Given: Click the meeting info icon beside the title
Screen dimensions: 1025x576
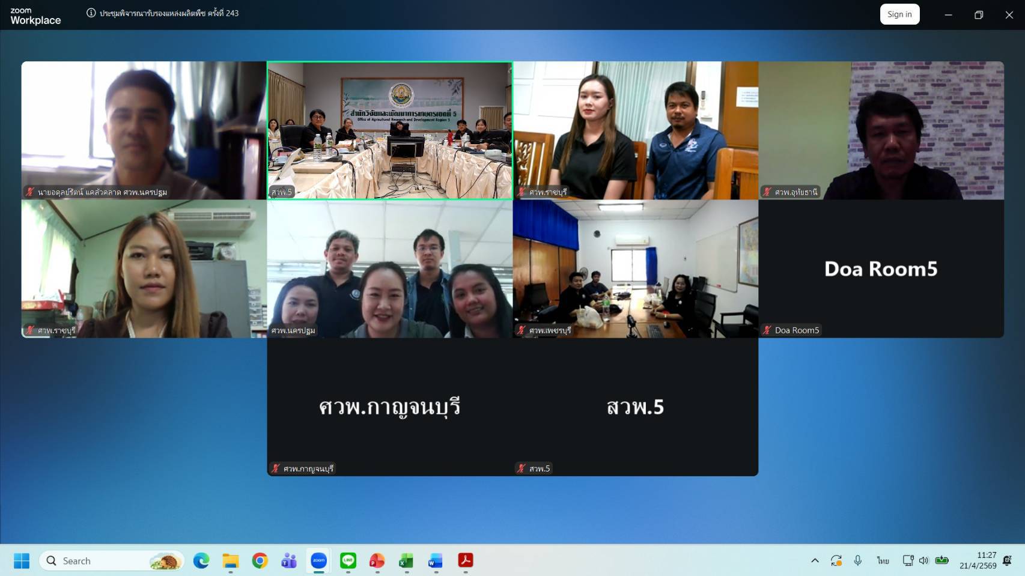Looking at the screenshot, I should pos(91,13).
